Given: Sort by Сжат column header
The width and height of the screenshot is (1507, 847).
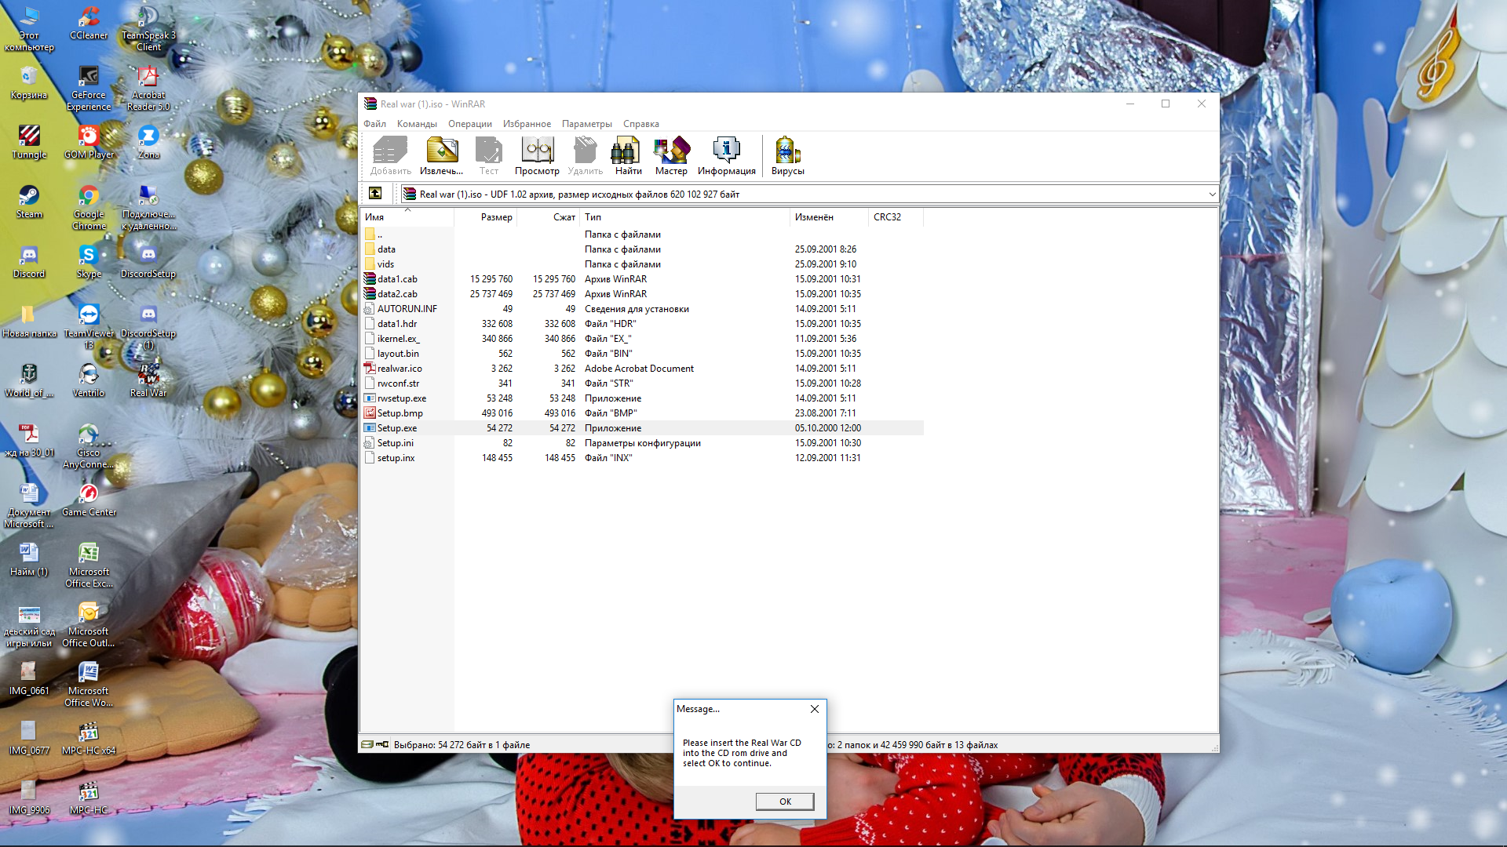Looking at the screenshot, I should pos(548,217).
